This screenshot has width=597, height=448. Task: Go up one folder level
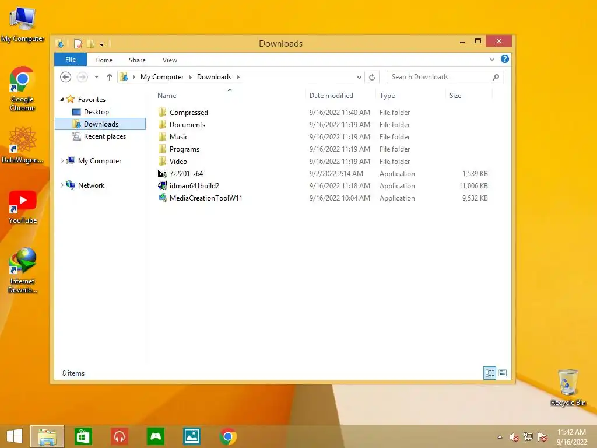pyautogui.click(x=109, y=77)
